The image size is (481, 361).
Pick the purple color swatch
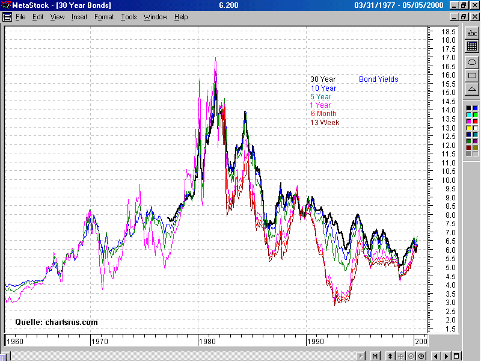475,141
